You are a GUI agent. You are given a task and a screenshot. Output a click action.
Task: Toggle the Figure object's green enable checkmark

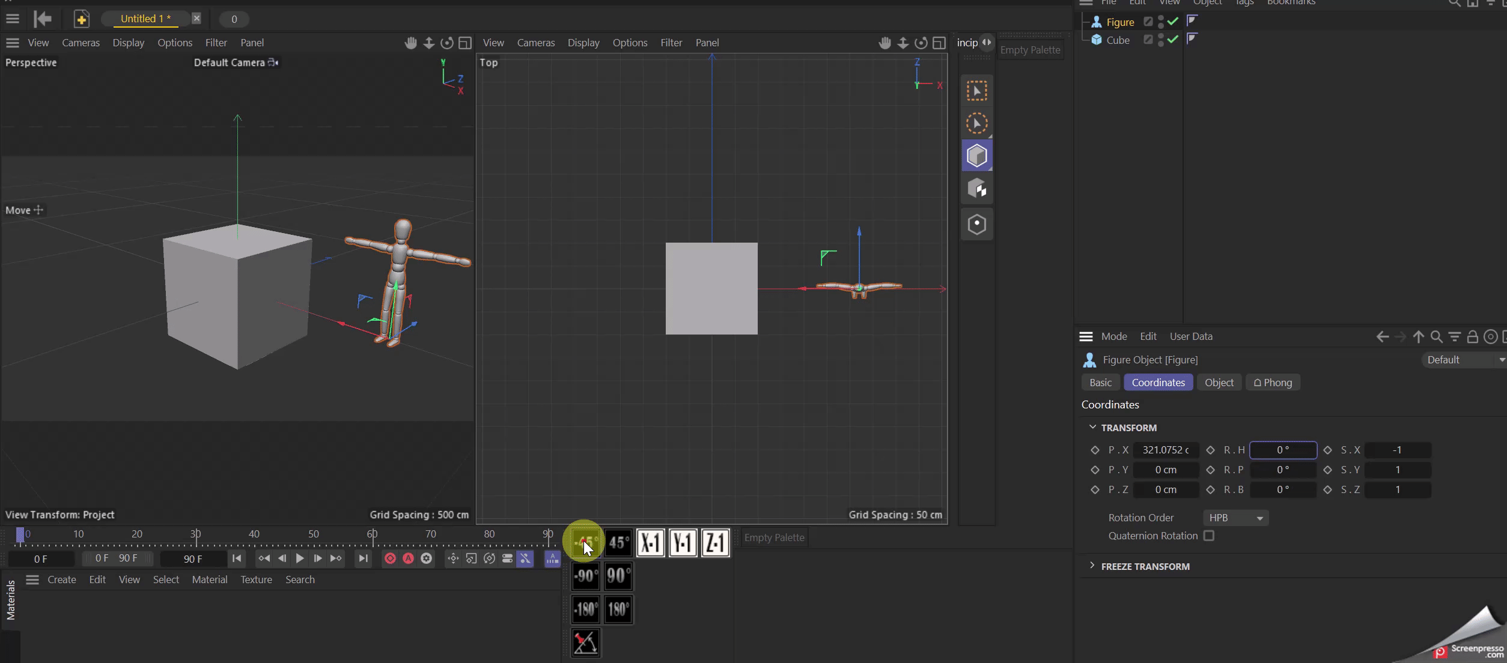pos(1172,22)
